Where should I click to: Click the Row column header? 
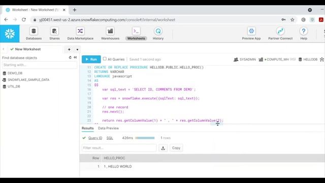click(96, 158)
